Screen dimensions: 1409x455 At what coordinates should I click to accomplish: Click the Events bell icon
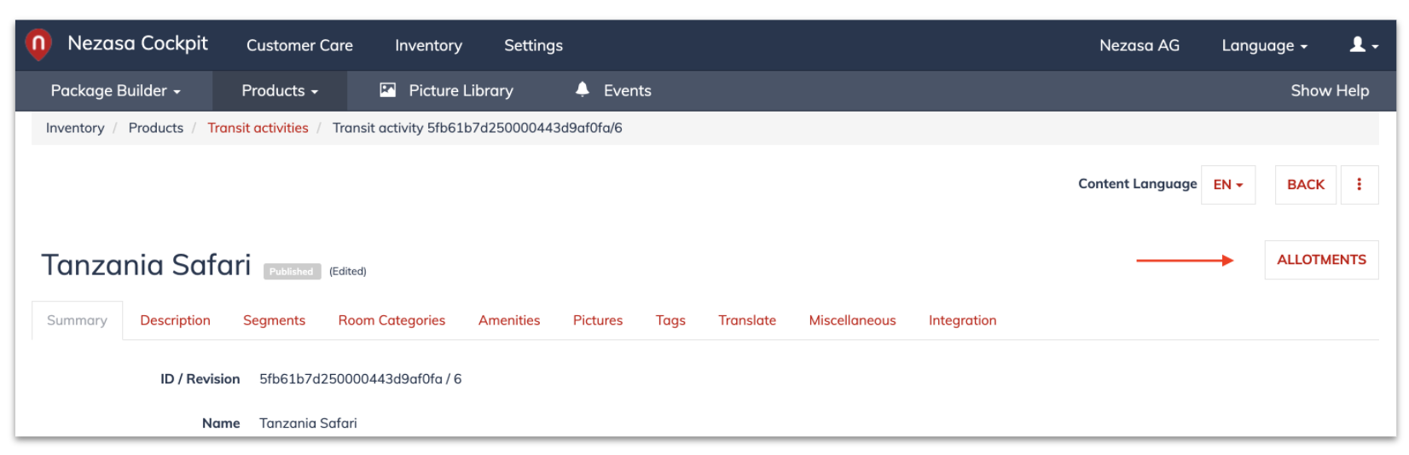tap(583, 89)
